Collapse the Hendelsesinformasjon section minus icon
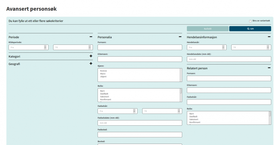 [x=269, y=37]
